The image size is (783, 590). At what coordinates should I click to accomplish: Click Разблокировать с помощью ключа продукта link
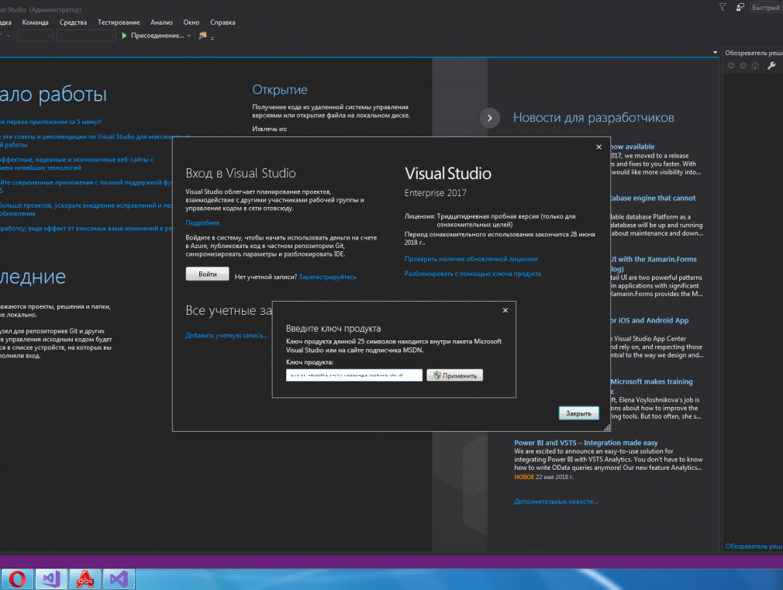[x=472, y=274]
